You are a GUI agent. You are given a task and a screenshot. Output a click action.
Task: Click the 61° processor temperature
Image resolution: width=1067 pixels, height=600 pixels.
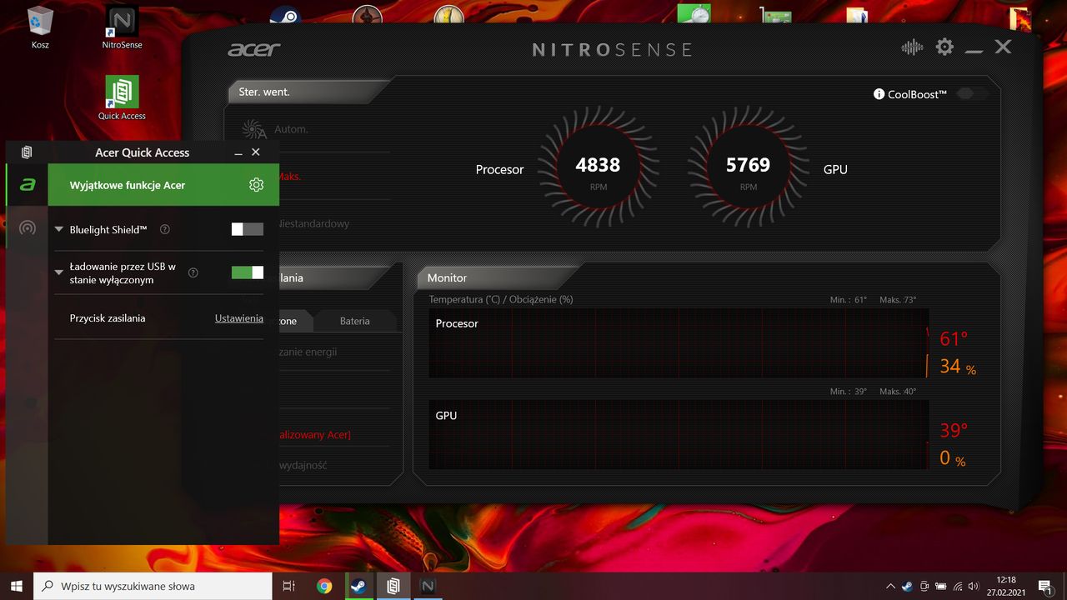pos(954,339)
